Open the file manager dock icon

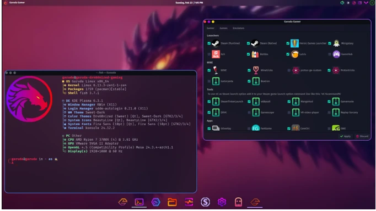point(172,202)
